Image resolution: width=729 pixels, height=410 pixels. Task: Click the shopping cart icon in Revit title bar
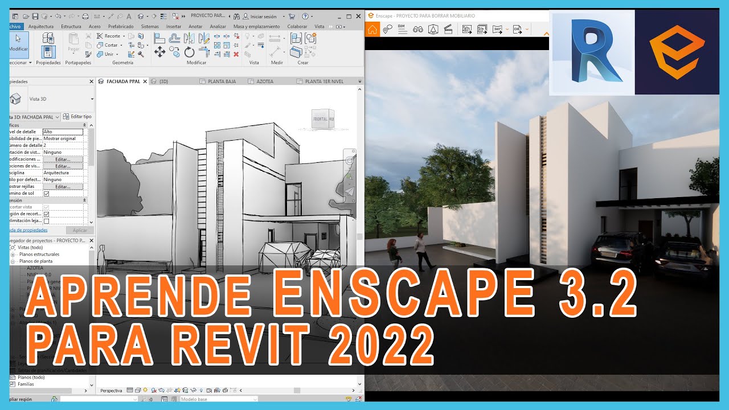[x=293, y=17]
